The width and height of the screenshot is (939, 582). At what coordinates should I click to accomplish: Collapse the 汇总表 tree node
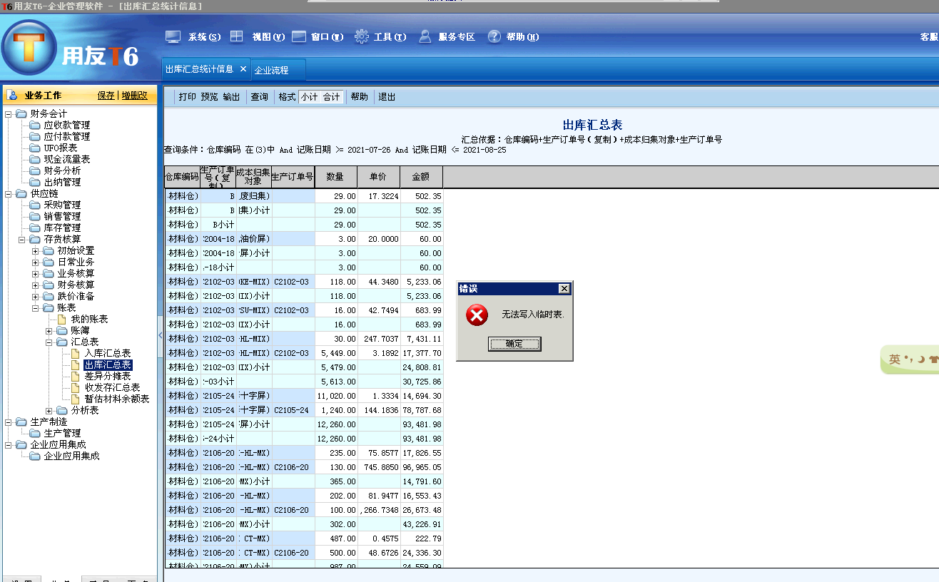(x=49, y=342)
